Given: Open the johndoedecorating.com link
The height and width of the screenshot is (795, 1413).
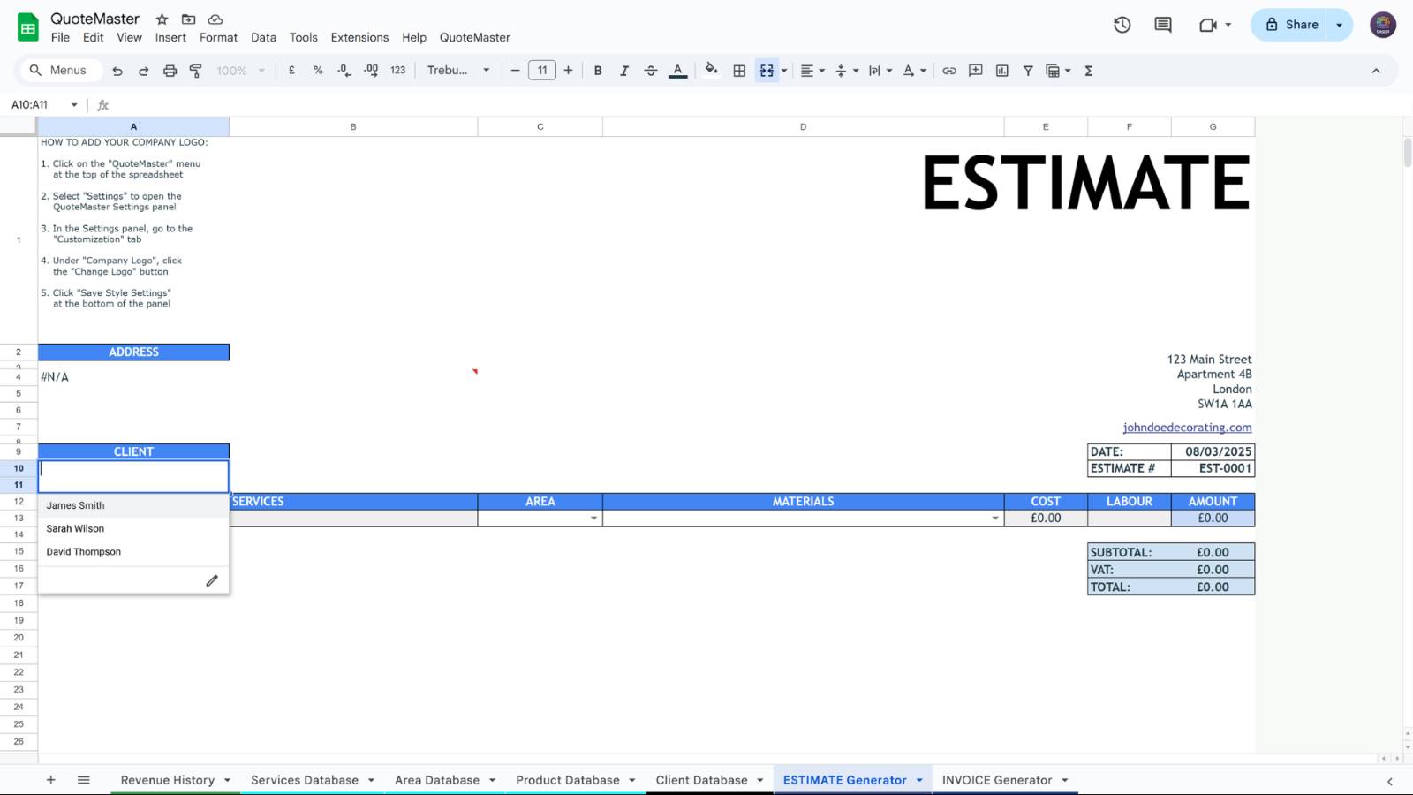Looking at the screenshot, I should pos(1187,428).
